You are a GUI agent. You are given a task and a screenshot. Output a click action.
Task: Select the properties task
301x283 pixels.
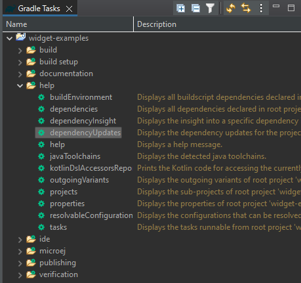67,204
